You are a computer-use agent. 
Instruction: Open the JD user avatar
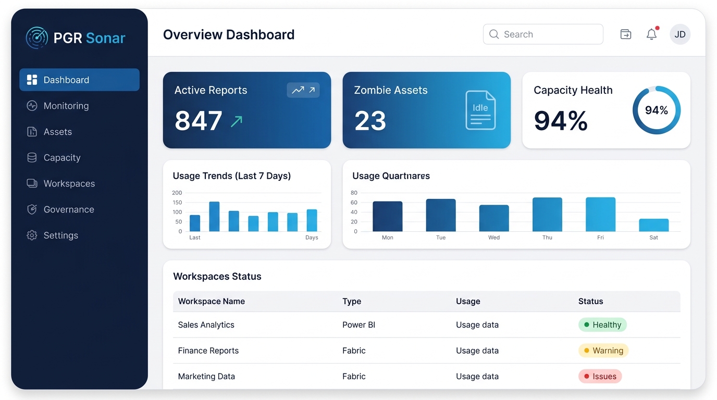coord(680,34)
